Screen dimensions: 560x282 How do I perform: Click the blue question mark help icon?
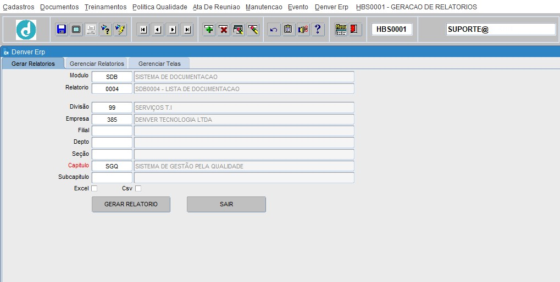tap(318, 30)
